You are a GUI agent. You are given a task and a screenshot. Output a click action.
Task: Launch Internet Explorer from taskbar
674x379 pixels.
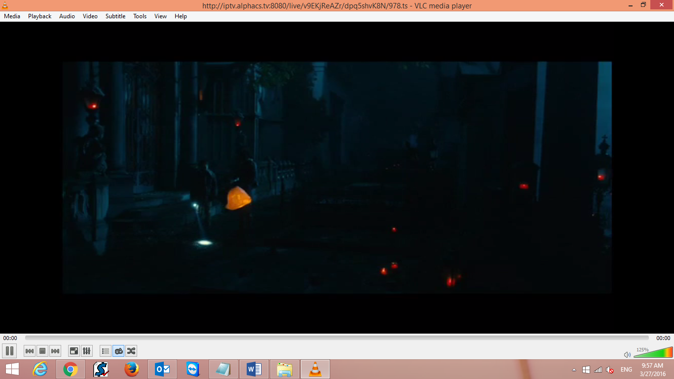pos(40,369)
